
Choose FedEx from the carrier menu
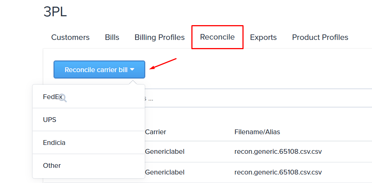(x=51, y=97)
